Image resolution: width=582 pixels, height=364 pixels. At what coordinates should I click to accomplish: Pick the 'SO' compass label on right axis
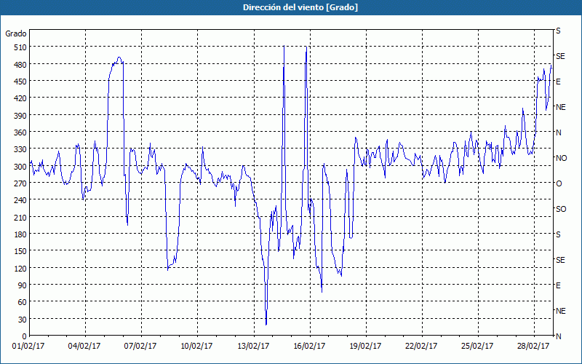pos(561,209)
